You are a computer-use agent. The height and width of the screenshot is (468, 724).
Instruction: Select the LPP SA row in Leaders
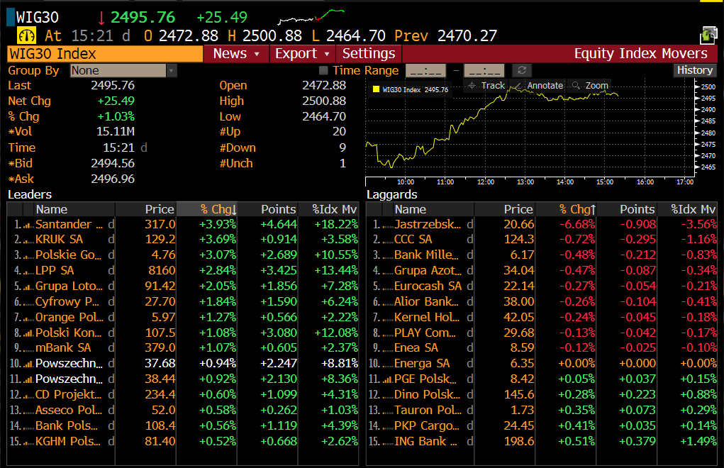point(184,270)
